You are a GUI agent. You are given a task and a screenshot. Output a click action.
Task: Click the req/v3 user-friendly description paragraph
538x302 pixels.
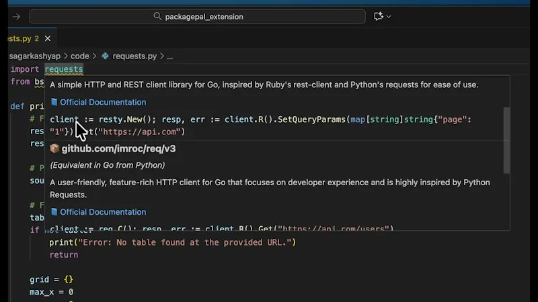click(270, 189)
